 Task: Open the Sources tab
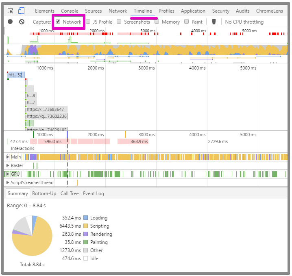tap(93, 11)
